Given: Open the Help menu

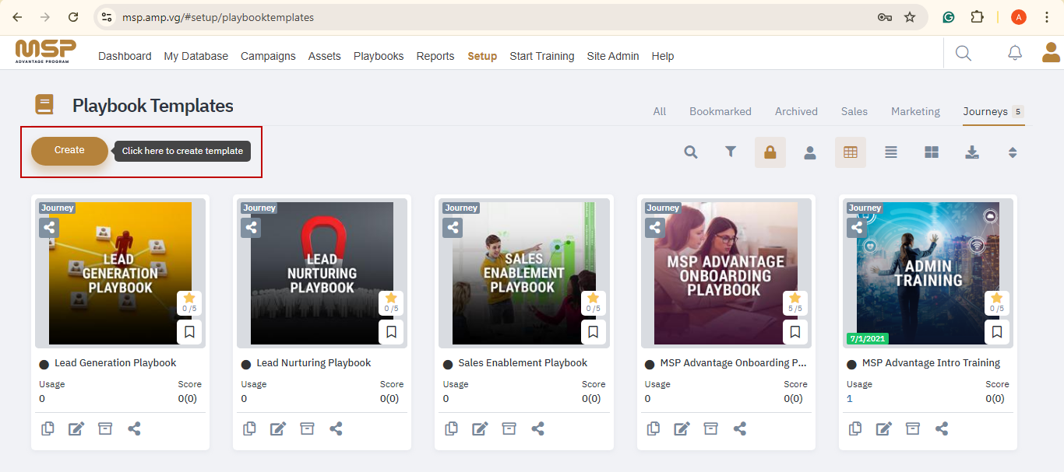Looking at the screenshot, I should click(x=663, y=56).
